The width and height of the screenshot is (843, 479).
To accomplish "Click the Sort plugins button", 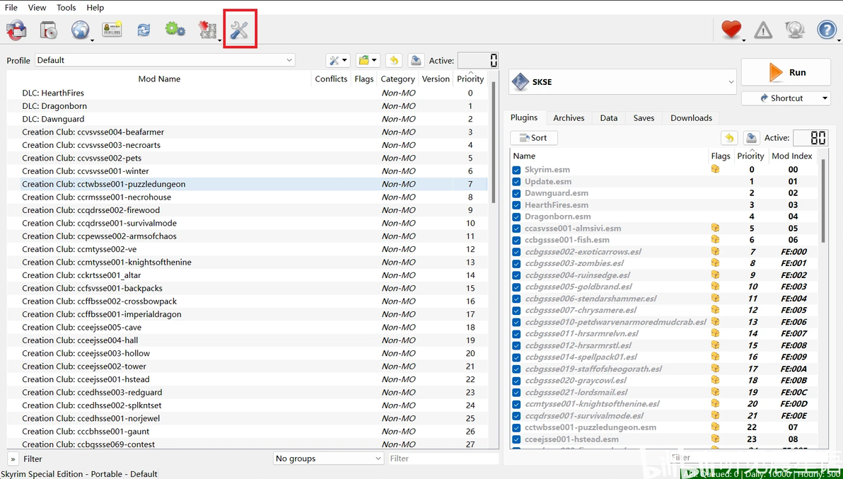I will [534, 138].
